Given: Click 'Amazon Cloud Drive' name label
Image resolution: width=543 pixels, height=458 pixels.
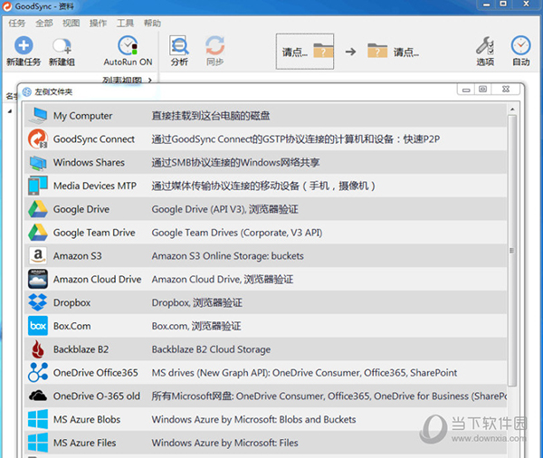Looking at the screenshot, I should [x=98, y=279].
